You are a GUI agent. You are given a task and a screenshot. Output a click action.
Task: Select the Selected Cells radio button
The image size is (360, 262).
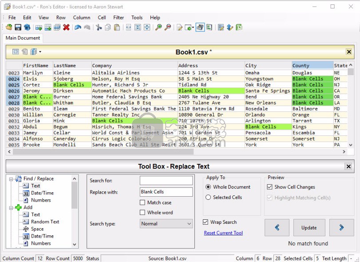pyautogui.click(x=208, y=197)
